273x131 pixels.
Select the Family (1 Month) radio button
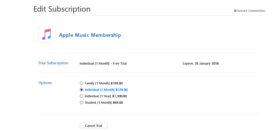click(x=81, y=83)
